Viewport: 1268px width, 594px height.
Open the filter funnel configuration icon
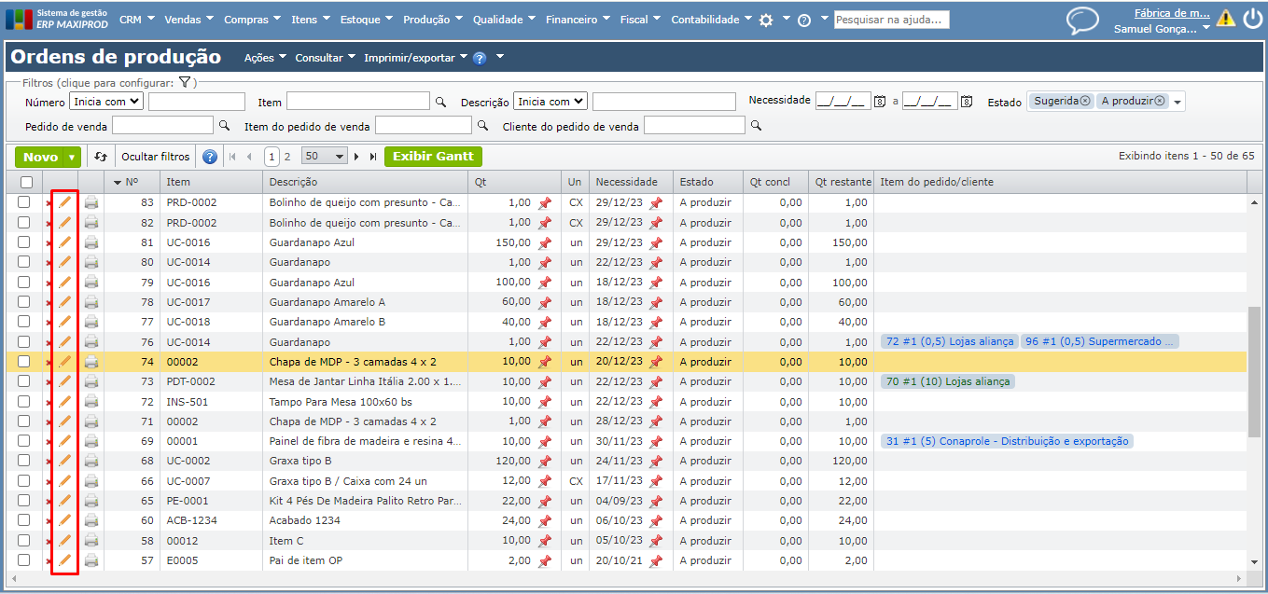[185, 83]
